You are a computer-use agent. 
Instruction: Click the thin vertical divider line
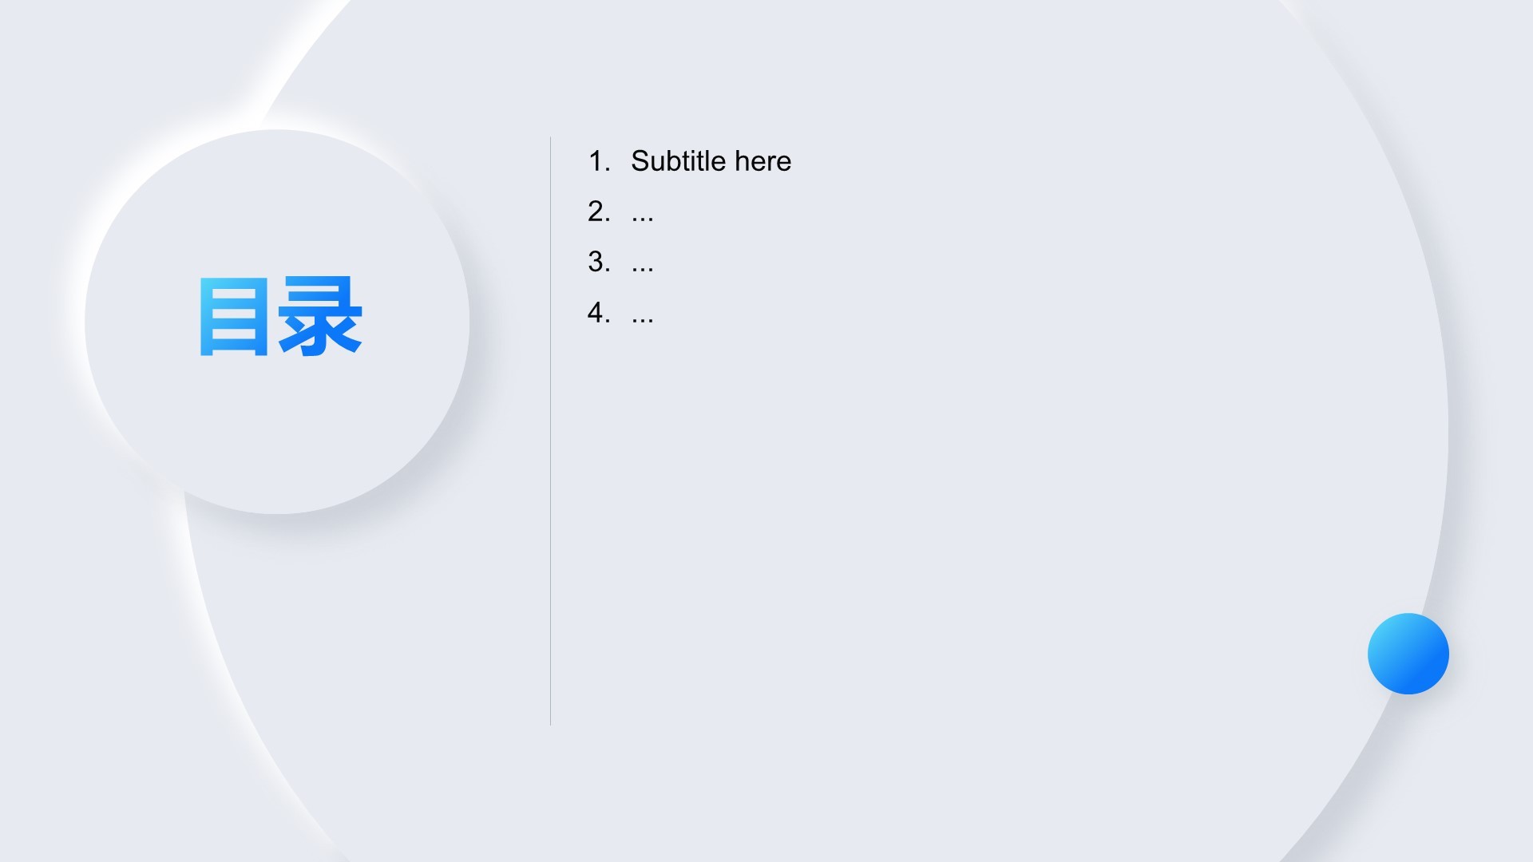point(550,431)
